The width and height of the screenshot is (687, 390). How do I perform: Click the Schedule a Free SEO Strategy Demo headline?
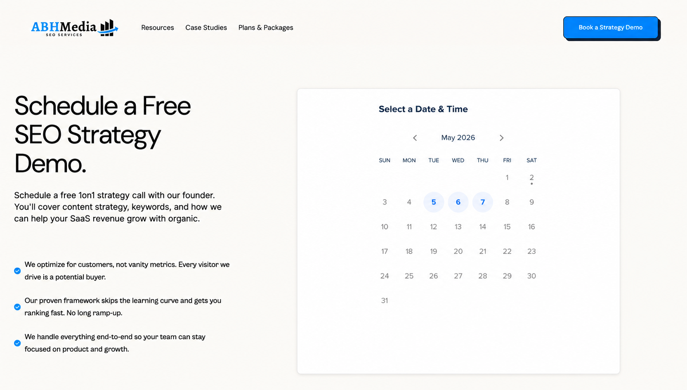coord(103,135)
